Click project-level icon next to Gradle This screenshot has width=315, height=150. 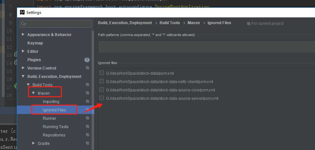87,143
